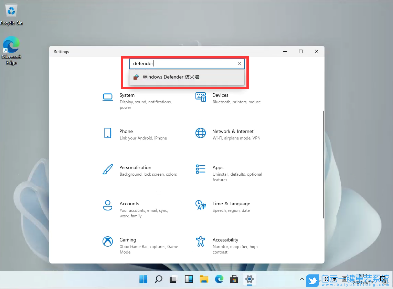The image size is (393, 289).
Task: Launch Microsoft Store from the taskbar
Action: (234, 279)
